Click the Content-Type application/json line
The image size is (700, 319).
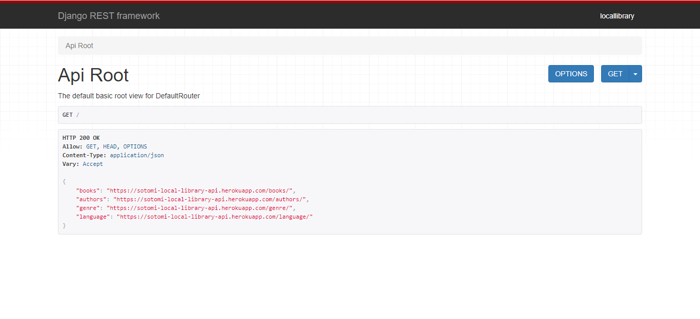(113, 155)
